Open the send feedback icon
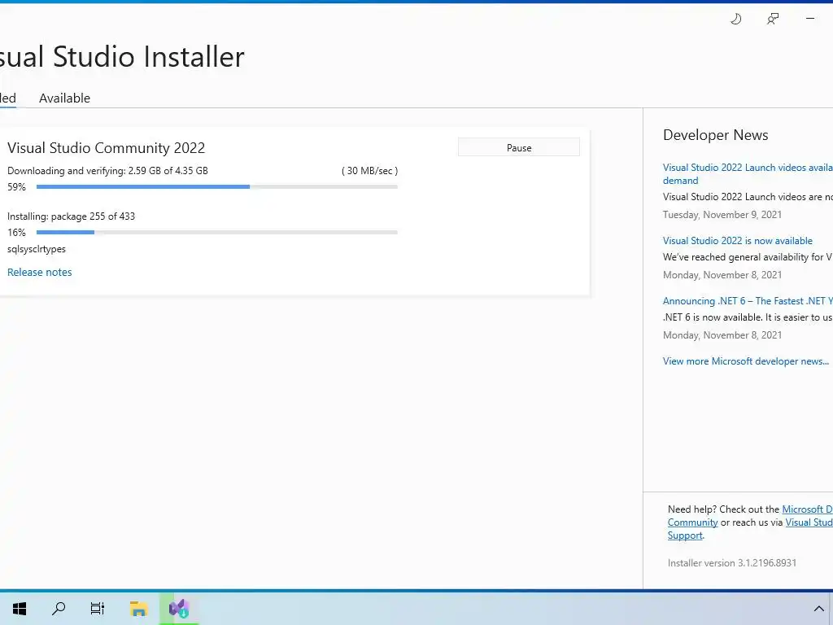Screen dimensions: 833x625 tap(773, 20)
